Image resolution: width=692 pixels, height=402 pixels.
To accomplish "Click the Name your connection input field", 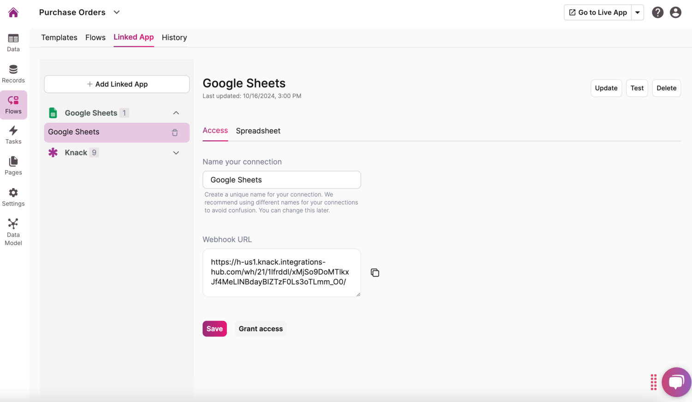I will [x=281, y=180].
